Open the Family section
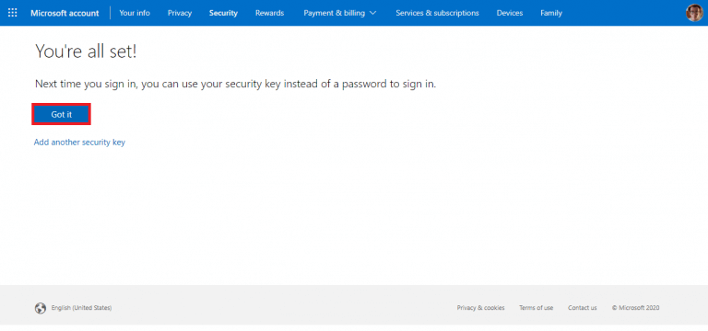The height and width of the screenshot is (331, 708). point(551,13)
